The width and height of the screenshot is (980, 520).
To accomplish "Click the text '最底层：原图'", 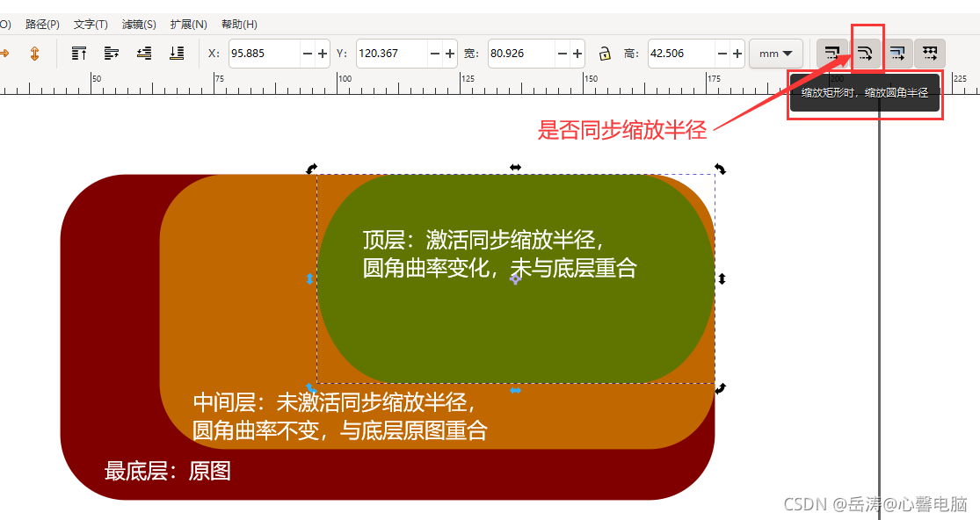I will [168, 471].
